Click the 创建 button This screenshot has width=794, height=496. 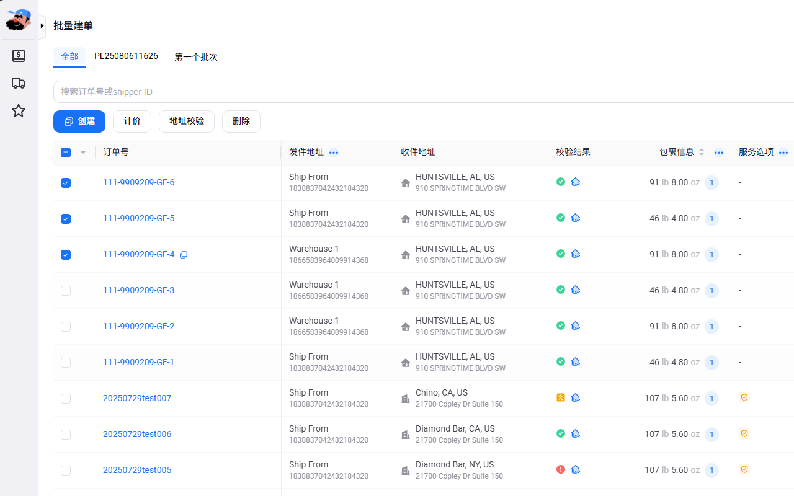pos(79,122)
